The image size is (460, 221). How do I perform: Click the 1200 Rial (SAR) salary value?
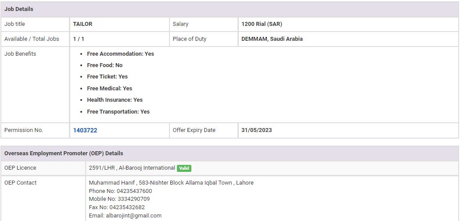pyautogui.click(x=262, y=24)
